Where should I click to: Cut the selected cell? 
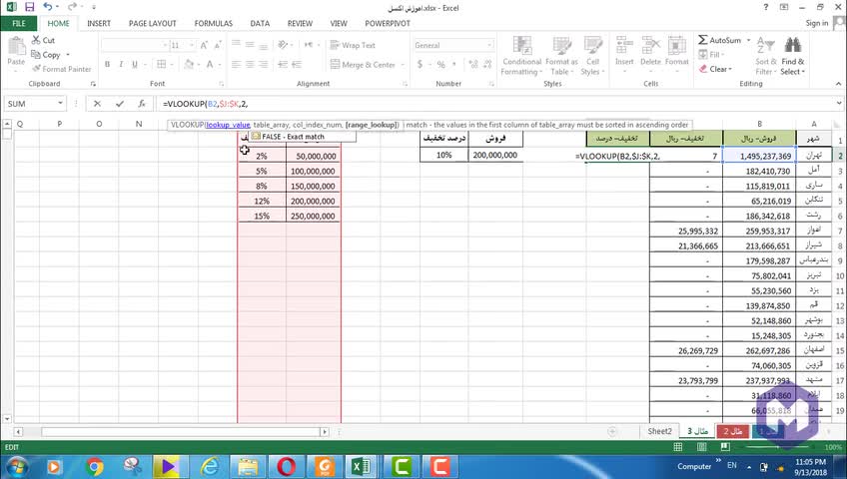(x=43, y=40)
